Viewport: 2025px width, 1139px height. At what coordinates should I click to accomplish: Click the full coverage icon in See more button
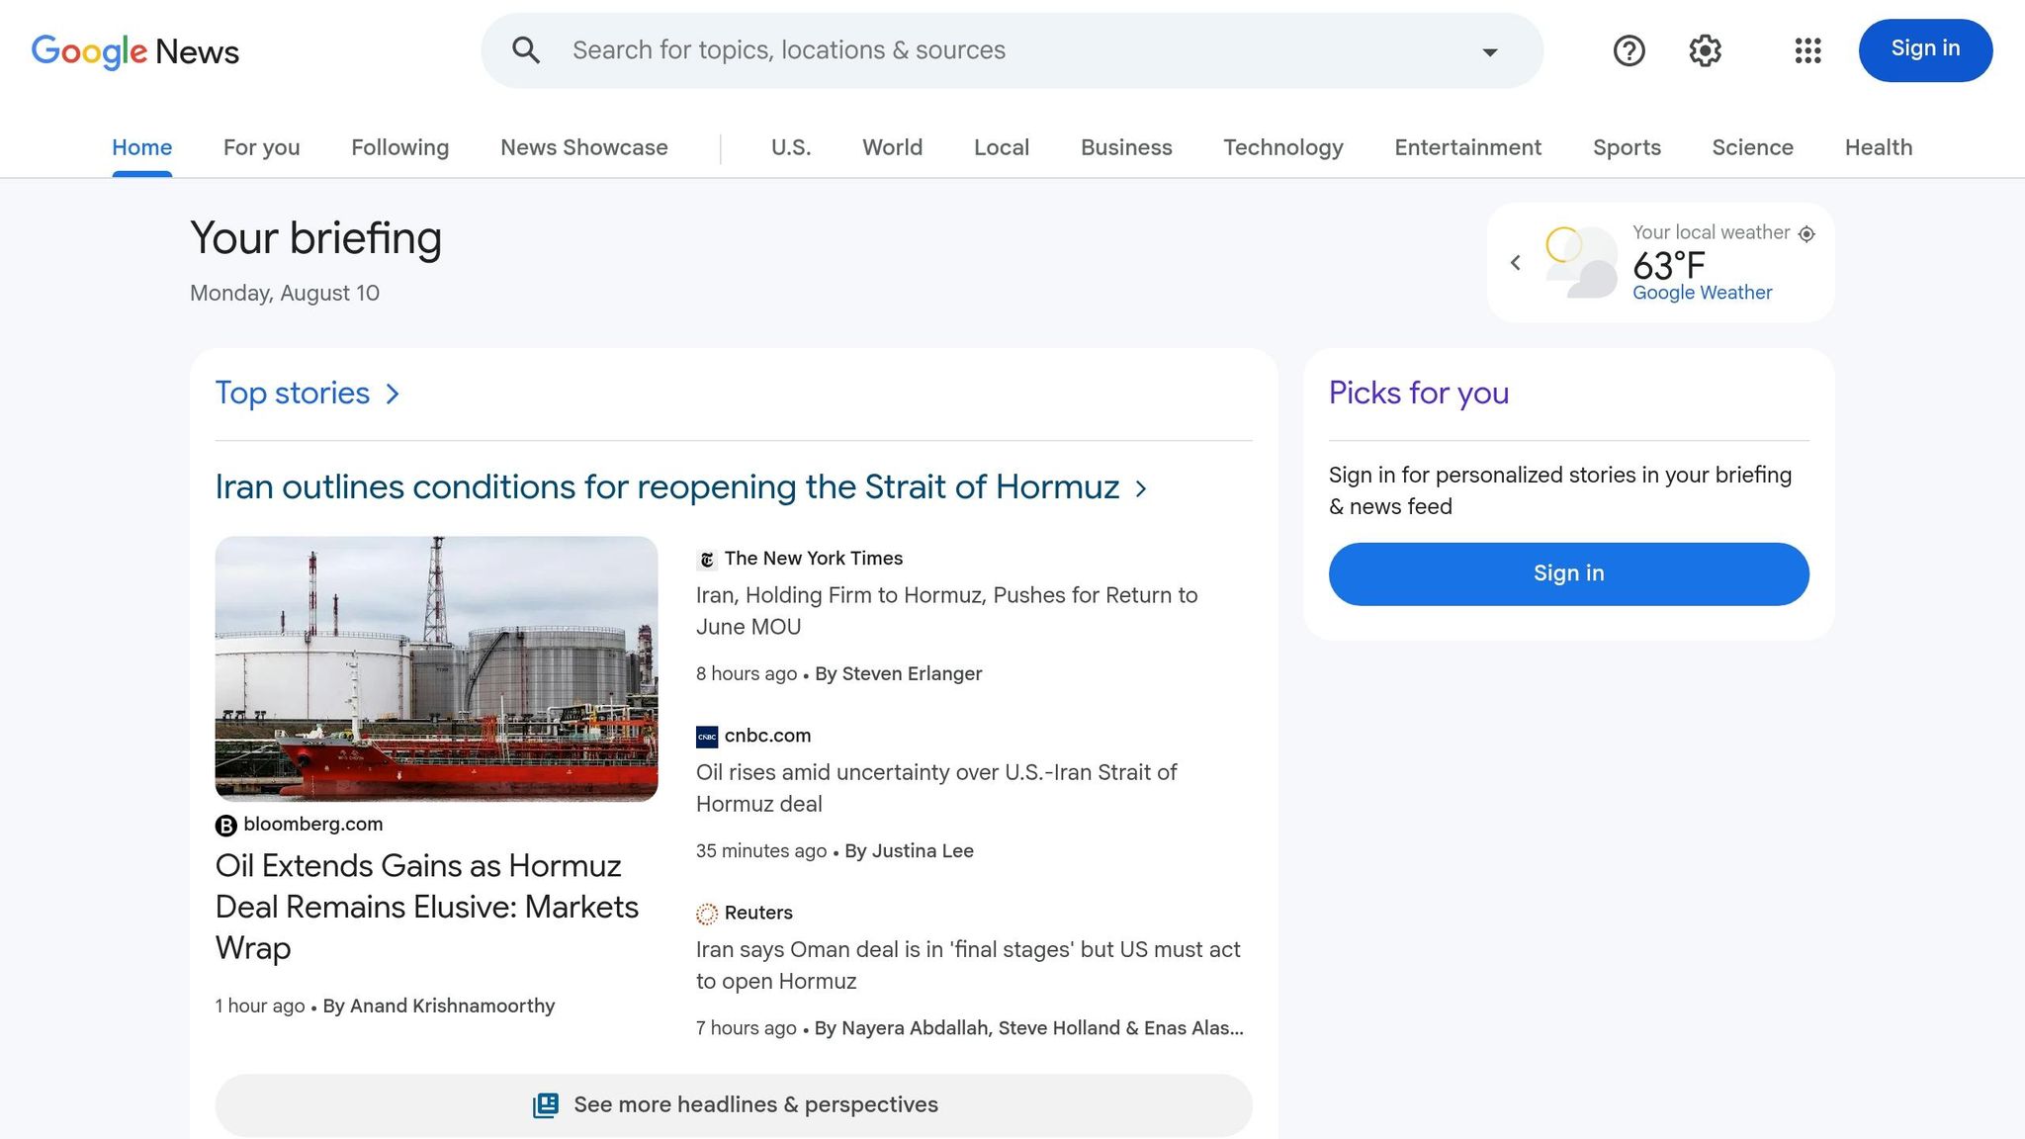click(546, 1105)
